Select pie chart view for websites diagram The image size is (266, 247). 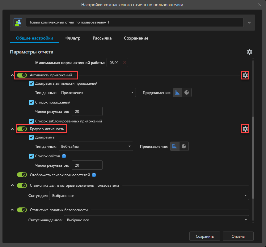tap(184, 146)
